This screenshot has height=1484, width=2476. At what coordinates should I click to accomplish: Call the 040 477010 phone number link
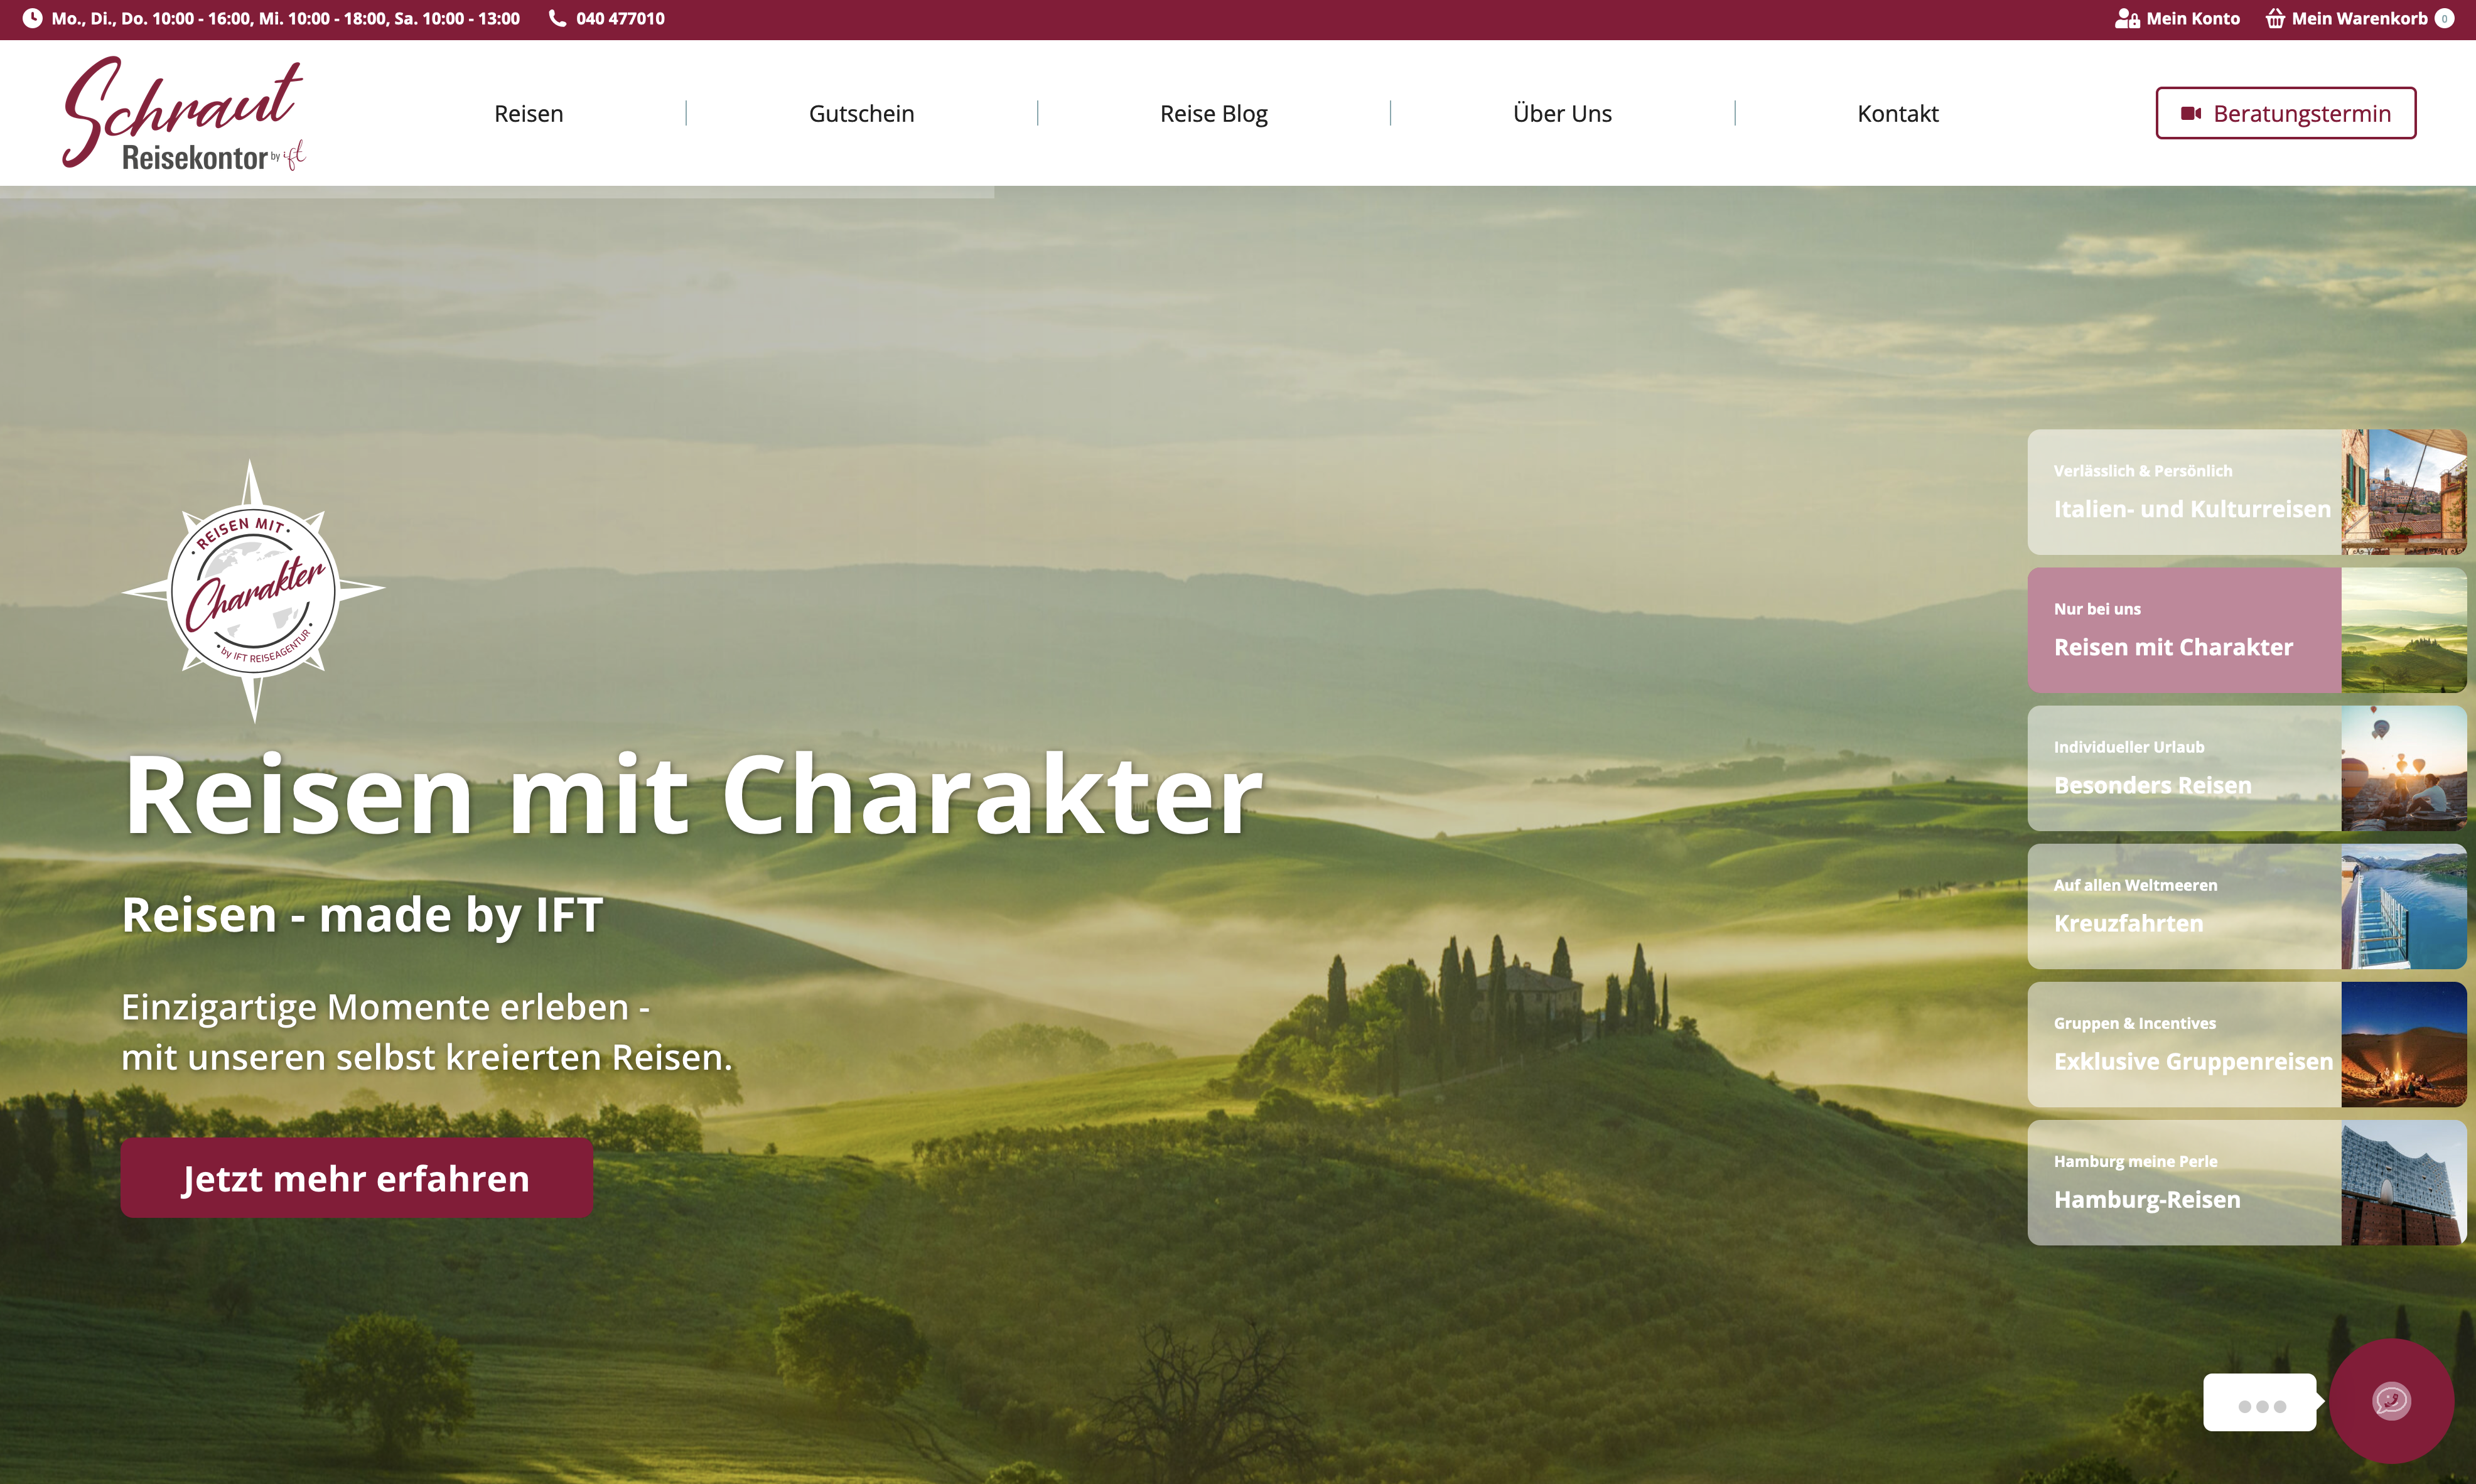[620, 19]
